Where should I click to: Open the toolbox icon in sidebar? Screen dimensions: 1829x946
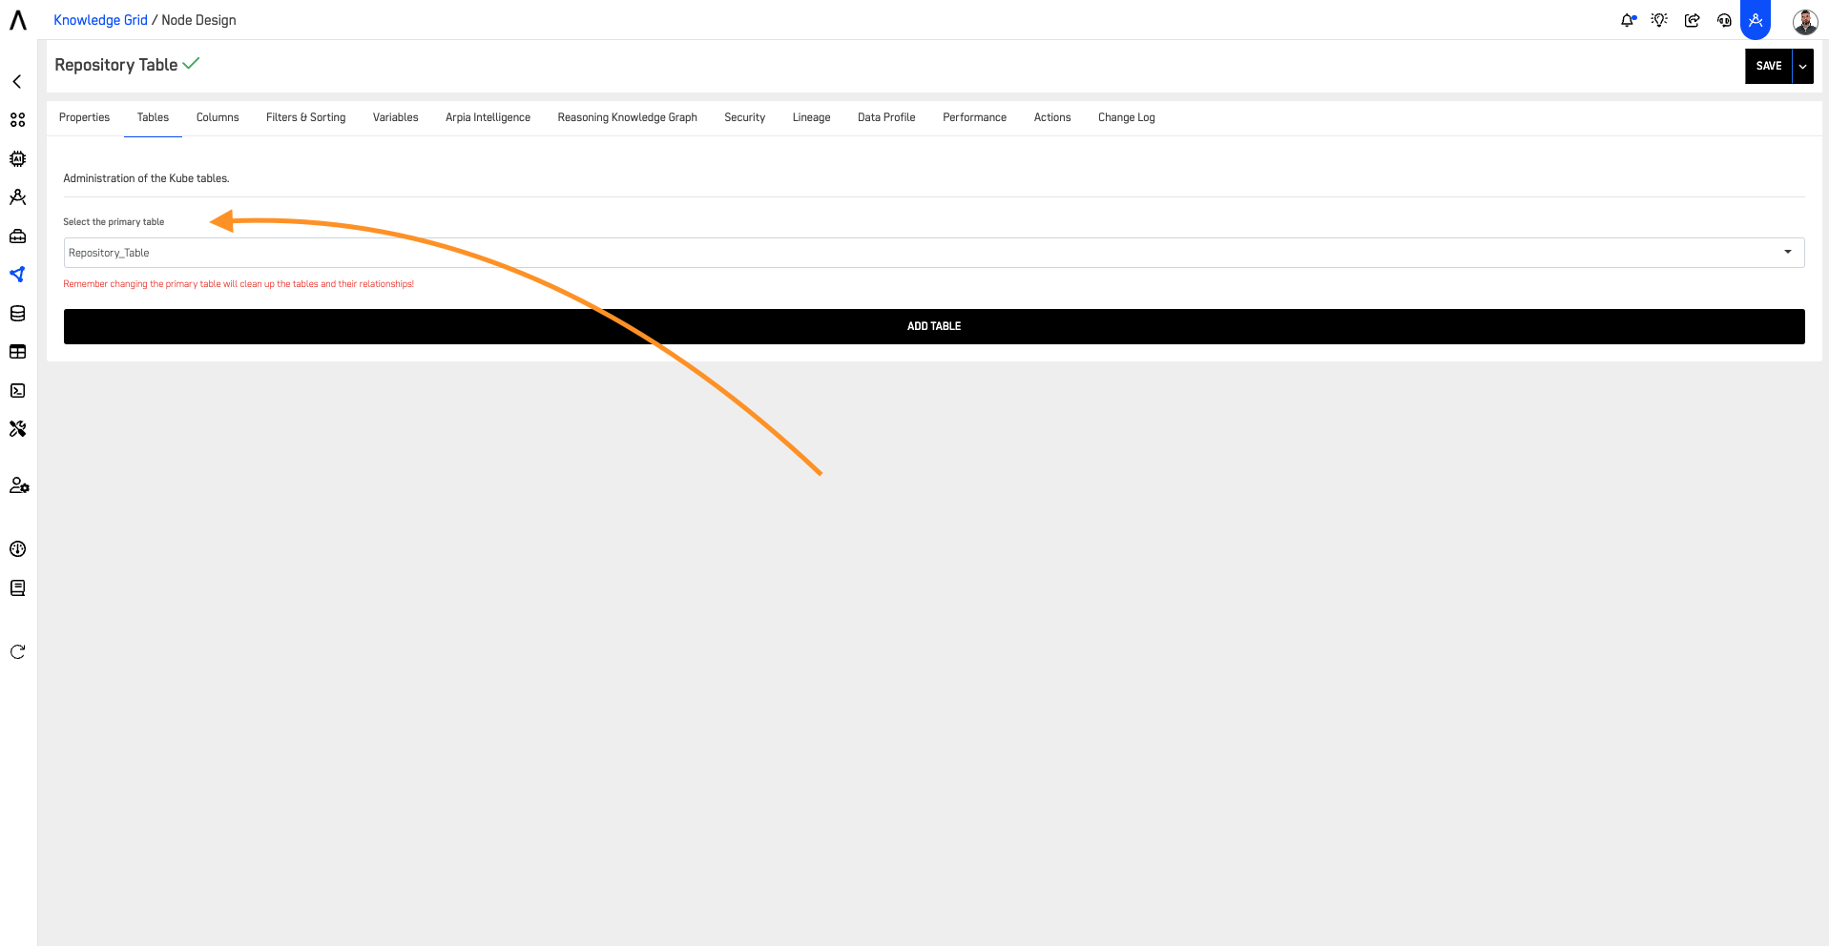point(17,236)
